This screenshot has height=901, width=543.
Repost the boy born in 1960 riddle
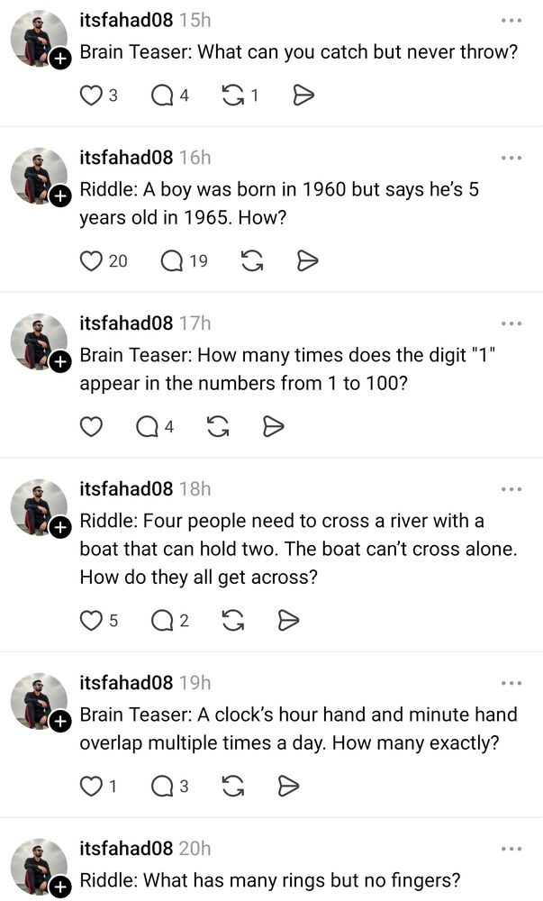point(253,261)
